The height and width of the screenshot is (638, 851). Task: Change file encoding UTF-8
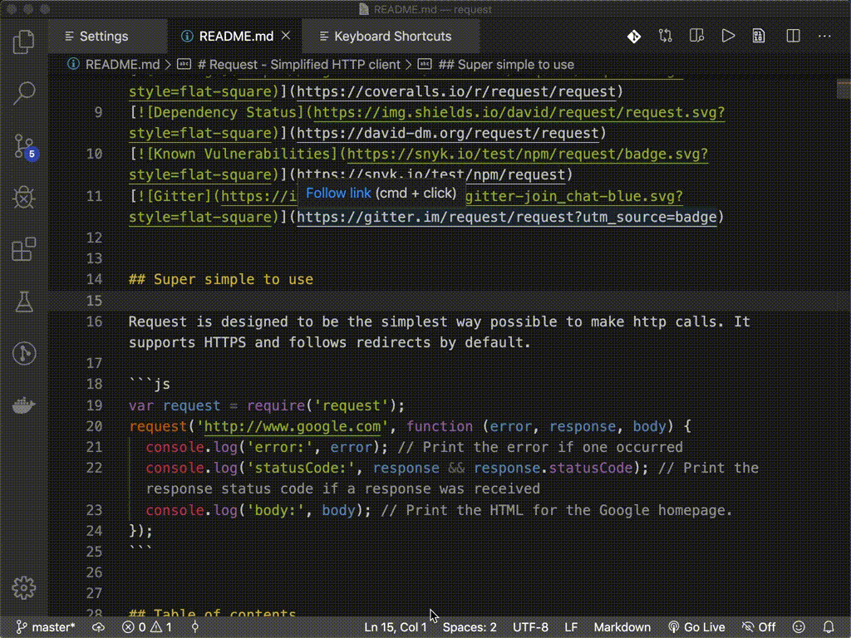click(x=530, y=627)
